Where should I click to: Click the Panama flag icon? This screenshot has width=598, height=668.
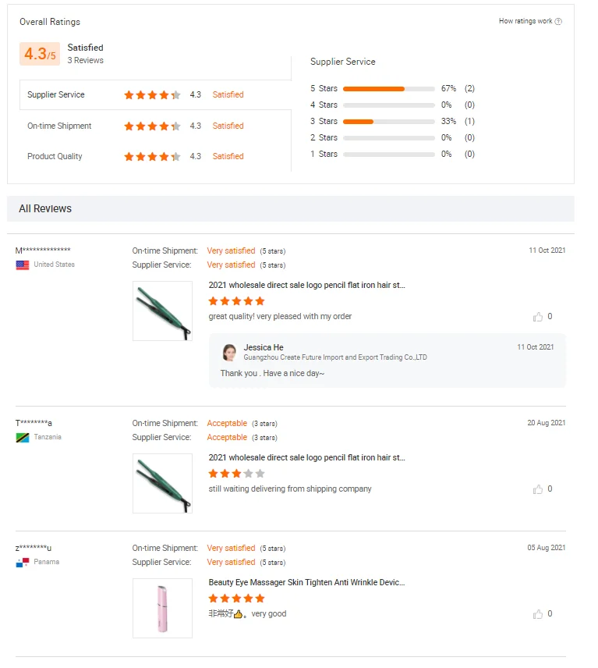[x=23, y=563]
